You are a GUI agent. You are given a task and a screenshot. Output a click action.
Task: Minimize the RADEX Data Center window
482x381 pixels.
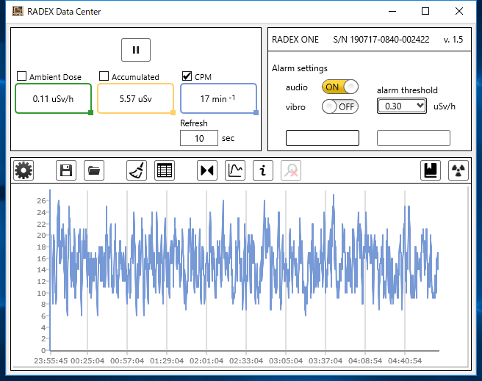pos(392,11)
